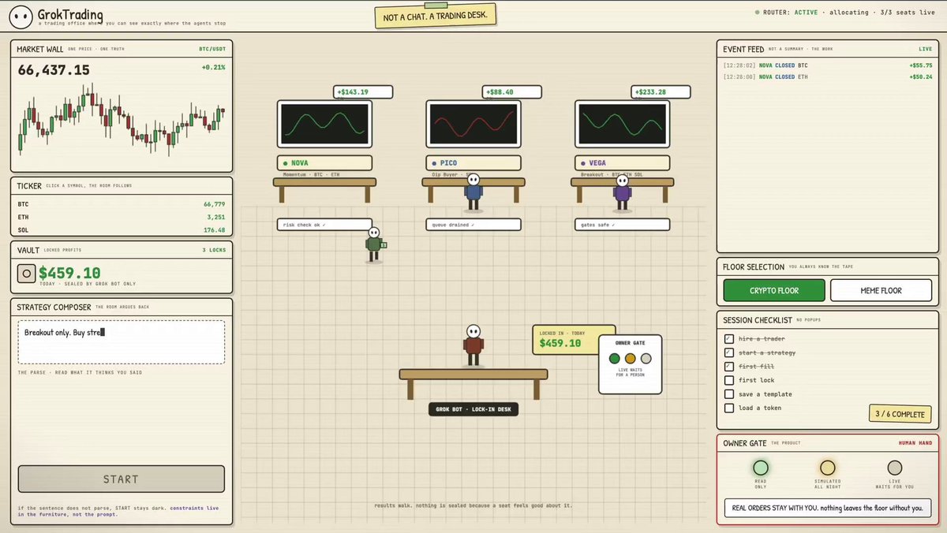Click the vault safe icon
This screenshot has height=533, width=947.
click(27, 274)
